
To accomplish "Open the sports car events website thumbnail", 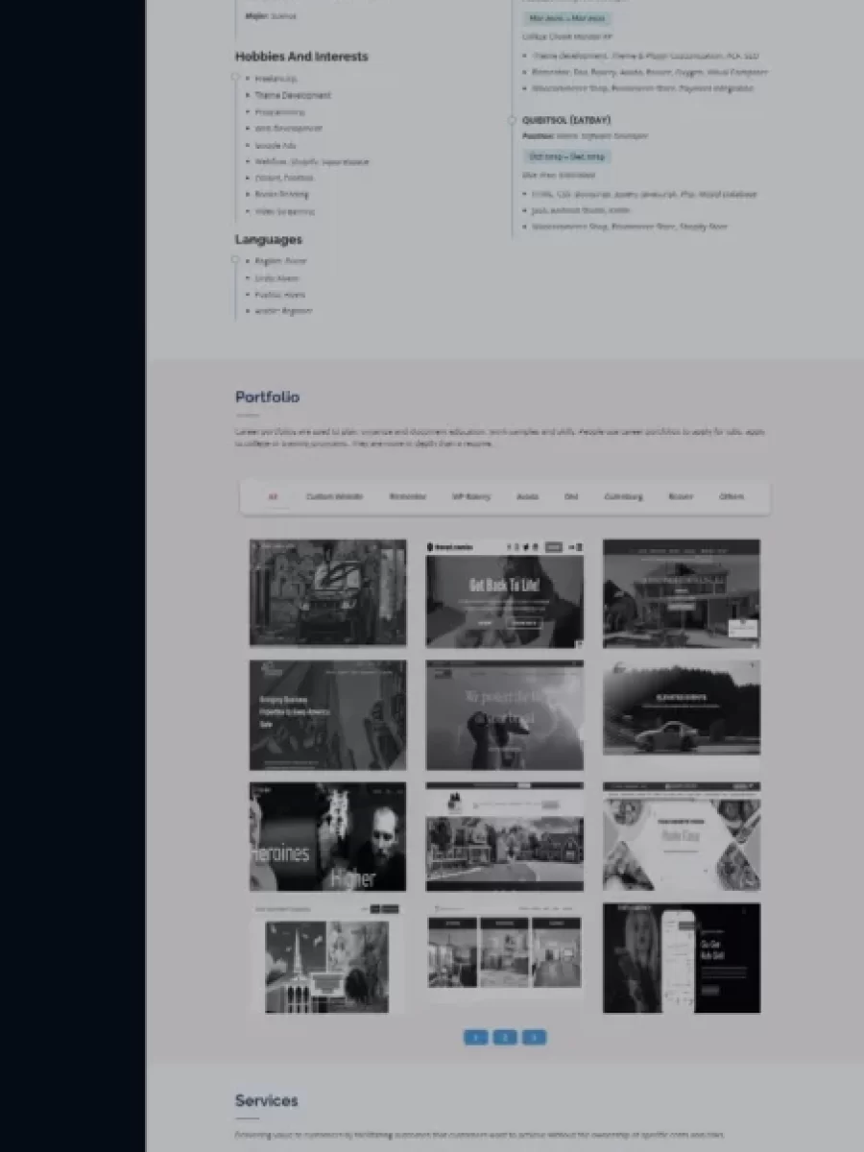I will (681, 708).
